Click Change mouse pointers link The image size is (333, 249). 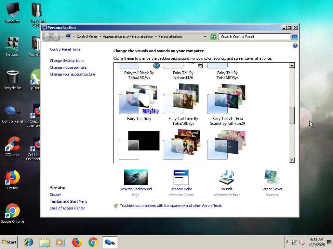68,67
